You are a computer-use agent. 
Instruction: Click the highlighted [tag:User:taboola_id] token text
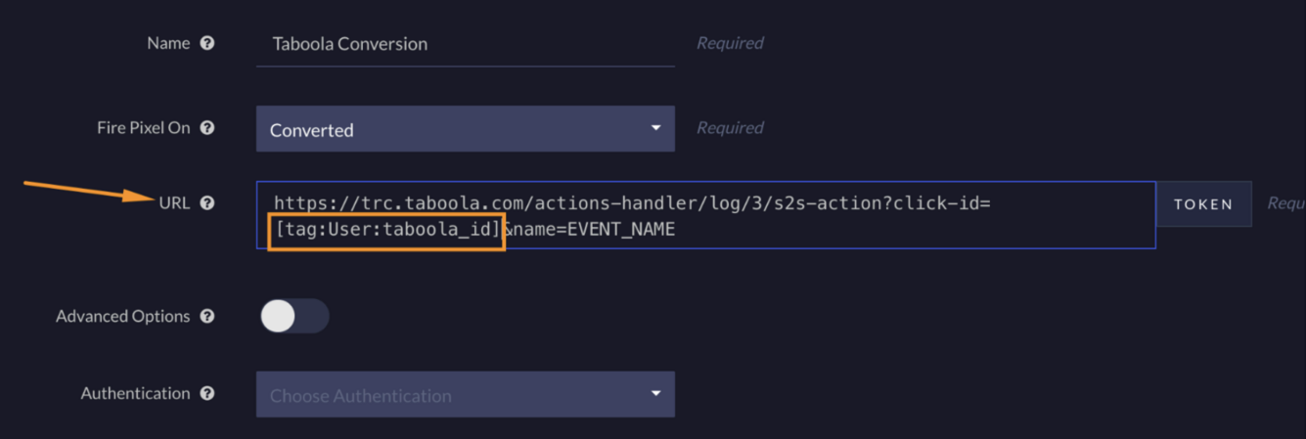click(x=386, y=231)
